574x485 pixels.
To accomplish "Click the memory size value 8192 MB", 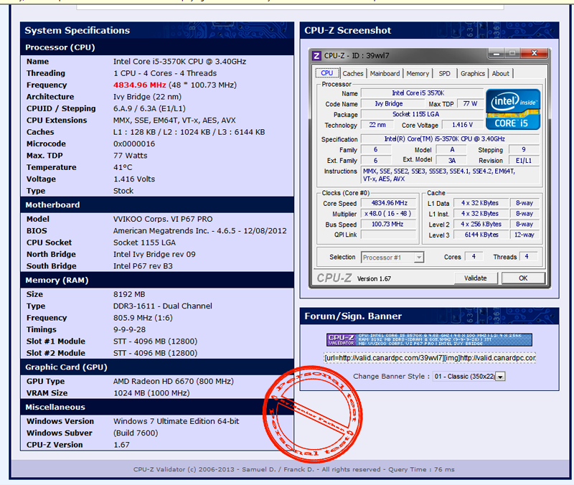I will pyautogui.click(x=129, y=294).
